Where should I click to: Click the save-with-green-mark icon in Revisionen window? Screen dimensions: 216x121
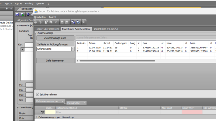point(22,14)
